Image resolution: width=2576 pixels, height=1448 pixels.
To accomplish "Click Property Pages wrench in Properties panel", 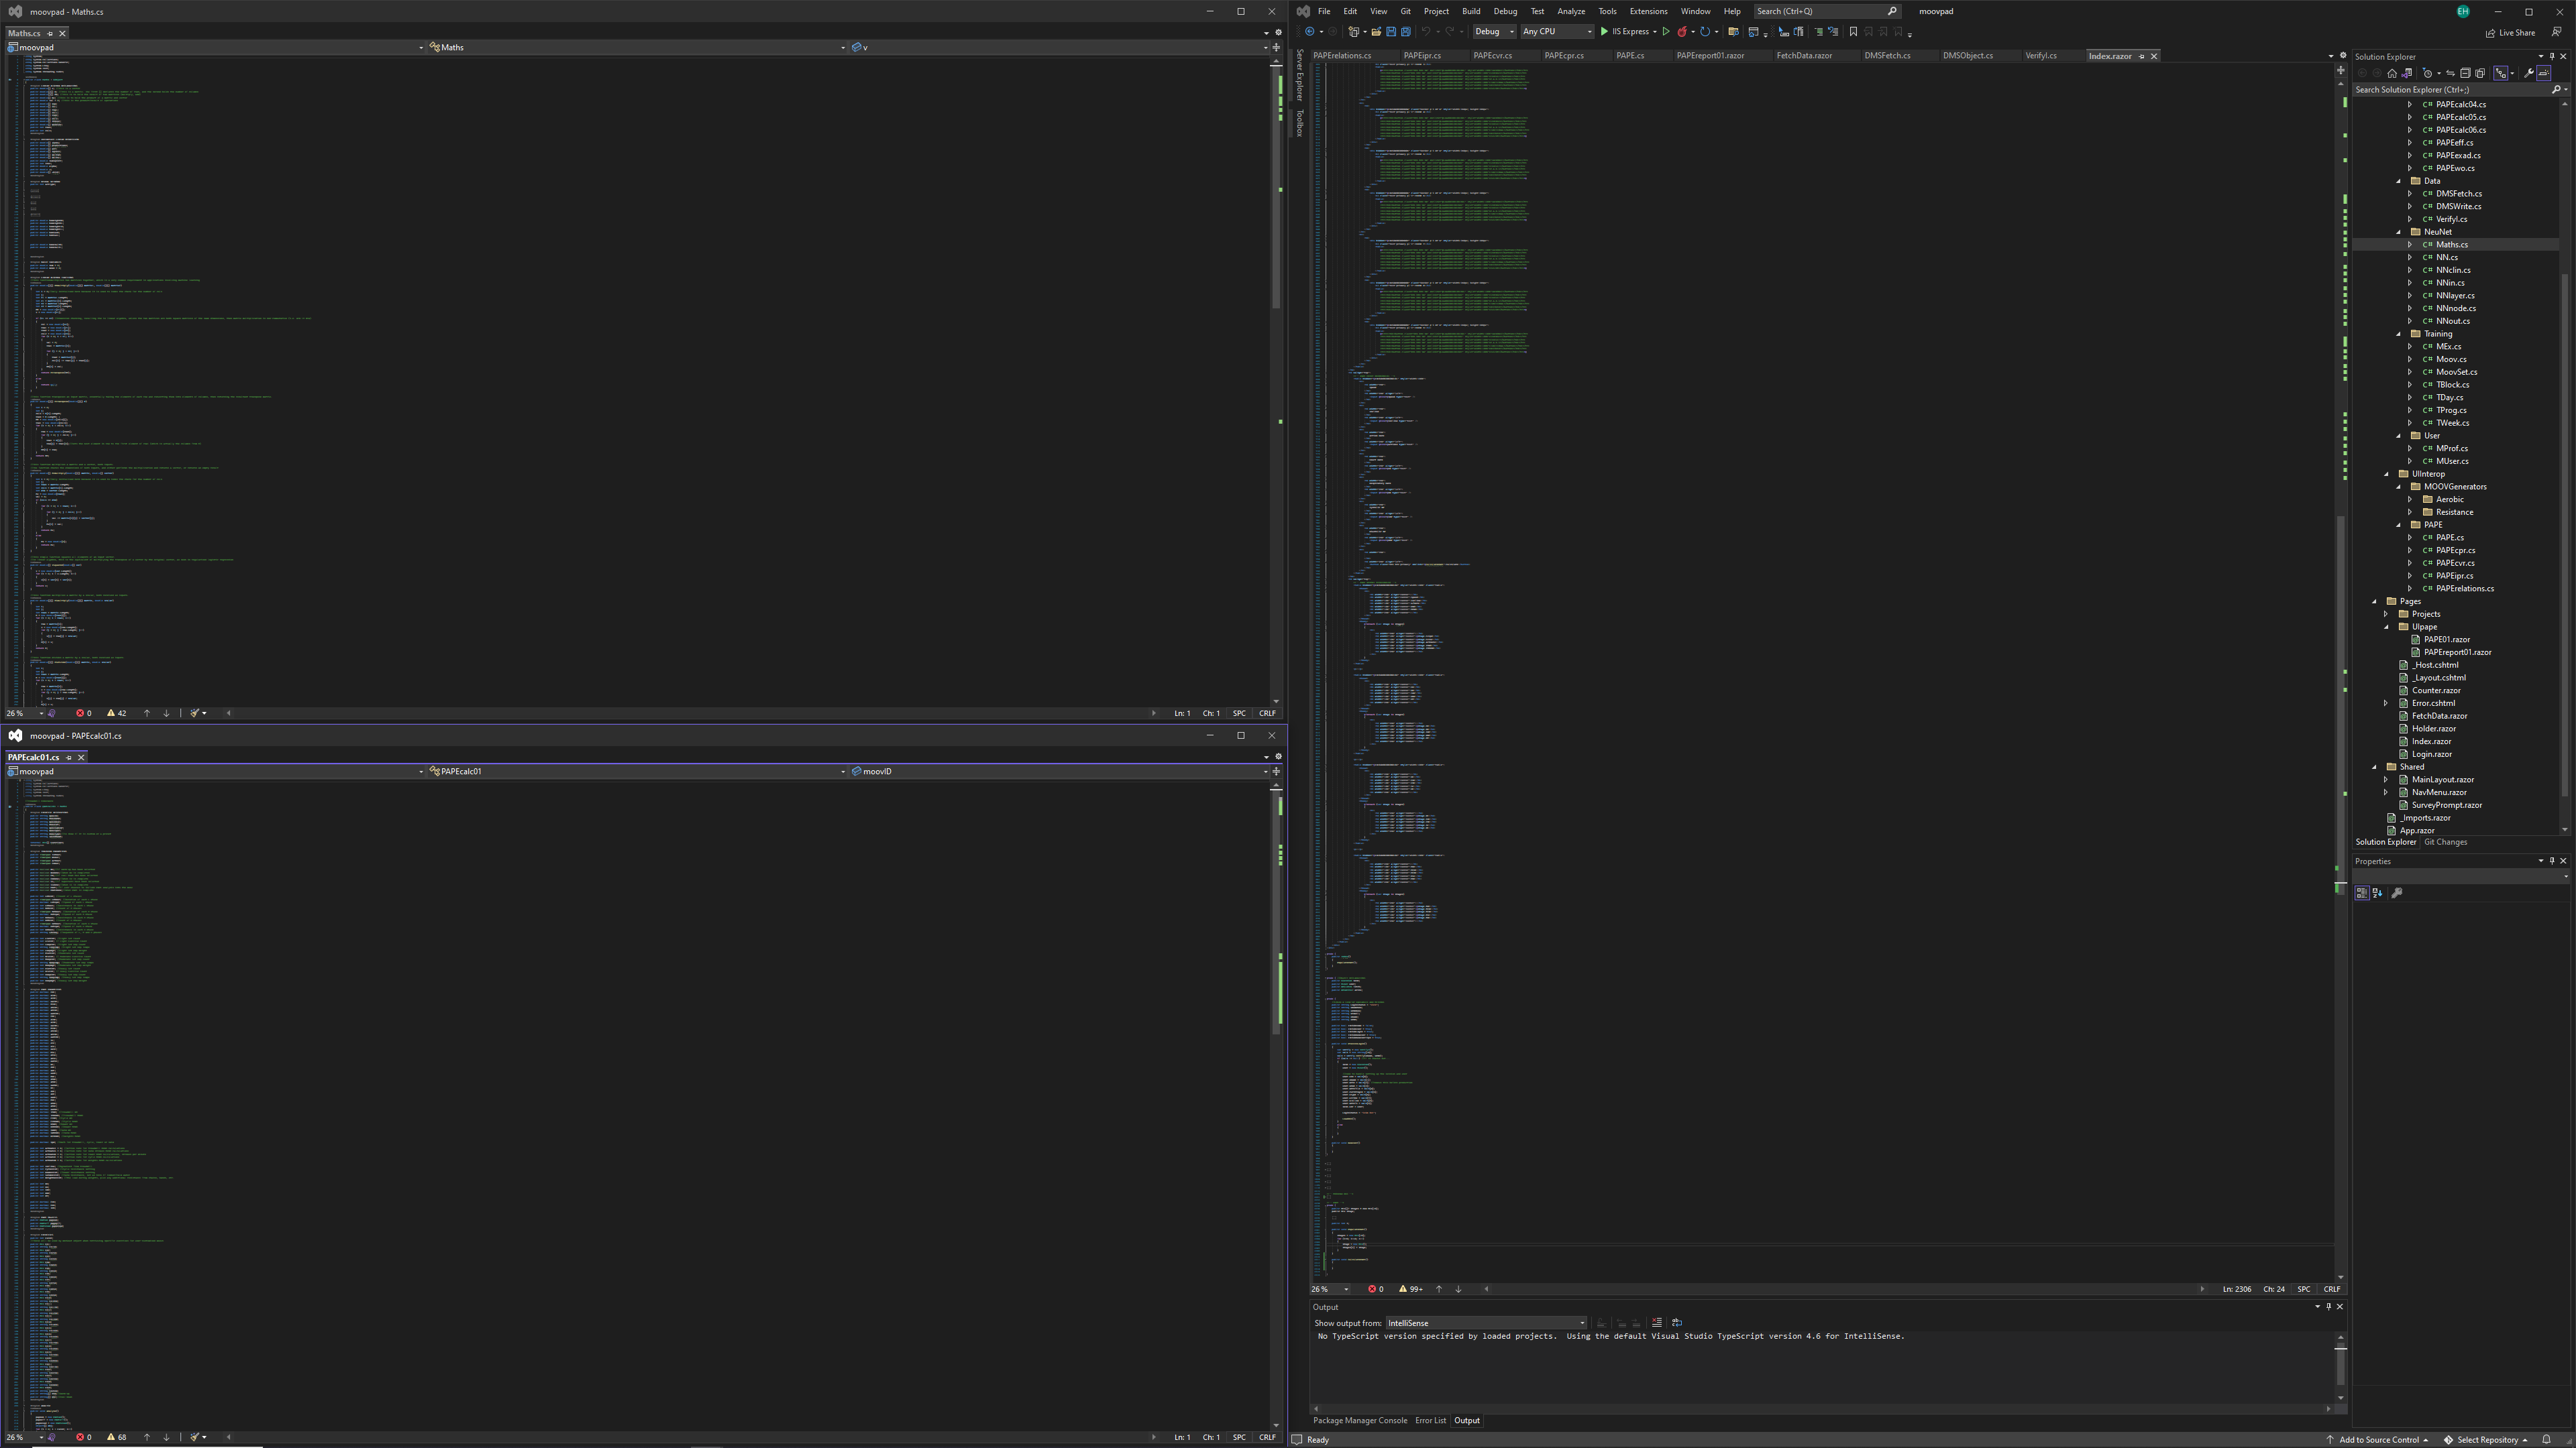I will click(2397, 894).
